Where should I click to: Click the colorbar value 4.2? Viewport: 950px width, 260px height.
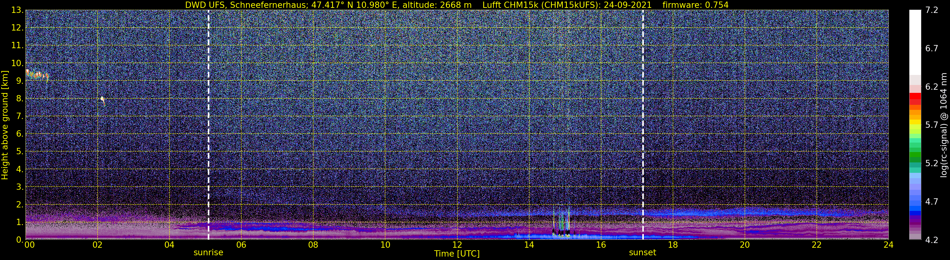(932, 240)
